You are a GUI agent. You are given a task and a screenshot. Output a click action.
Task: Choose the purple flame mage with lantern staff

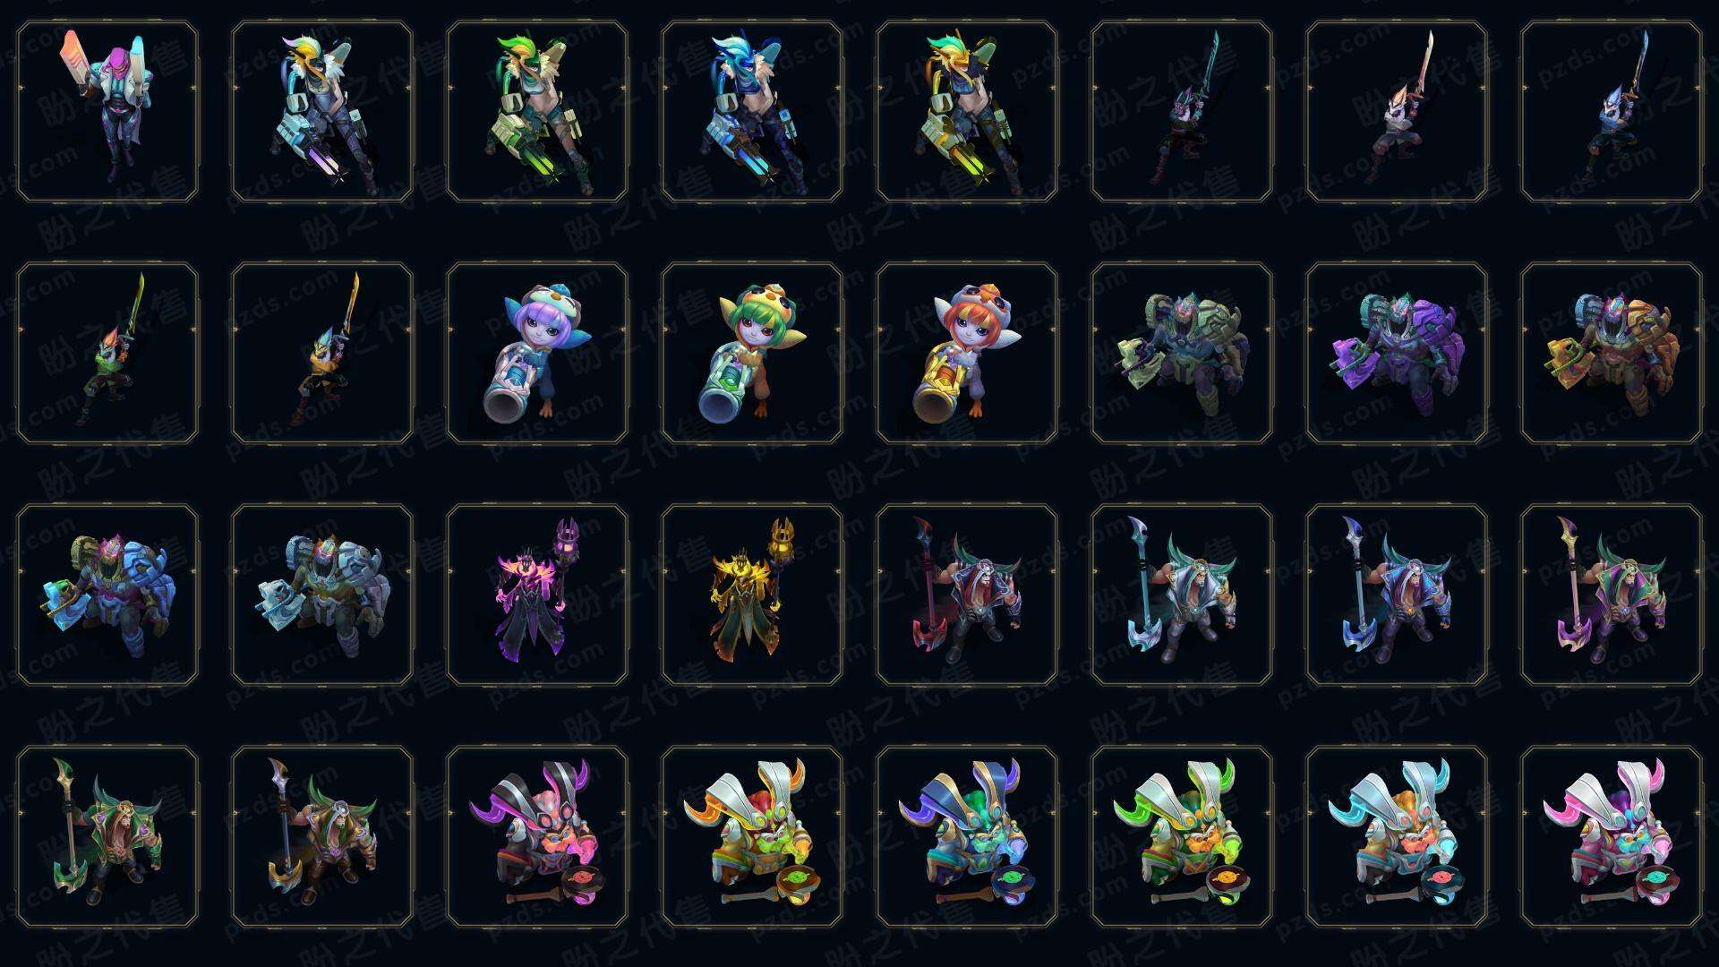tap(537, 595)
